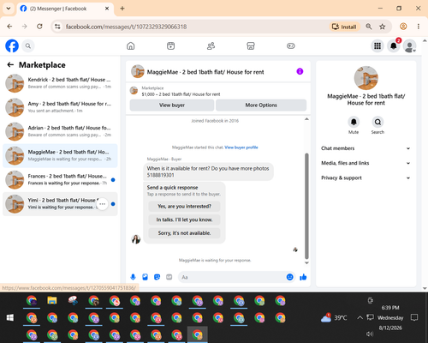Mute this conversation with bell icon
Viewport: 428px width, 343px height.
click(x=354, y=122)
